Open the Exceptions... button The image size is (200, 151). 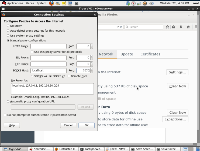[x=175, y=119]
